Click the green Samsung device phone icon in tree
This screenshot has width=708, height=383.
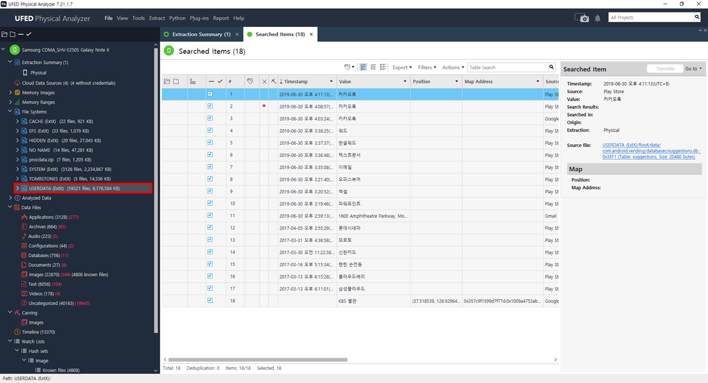[x=15, y=50]
